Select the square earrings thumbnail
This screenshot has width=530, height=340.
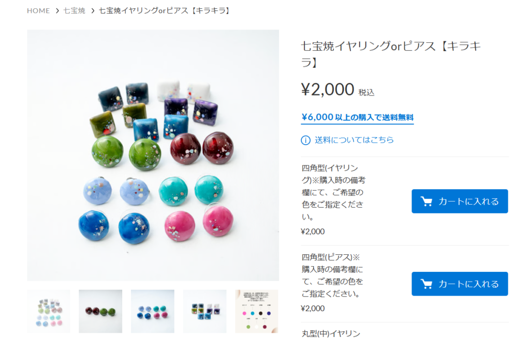[204, 312]
